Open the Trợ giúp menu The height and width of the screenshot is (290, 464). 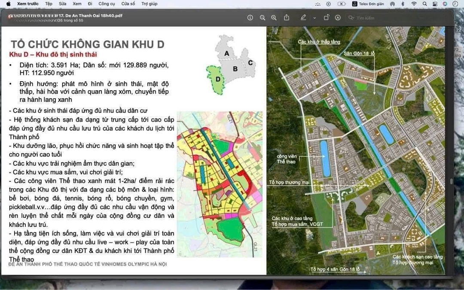tap(149, 3)
